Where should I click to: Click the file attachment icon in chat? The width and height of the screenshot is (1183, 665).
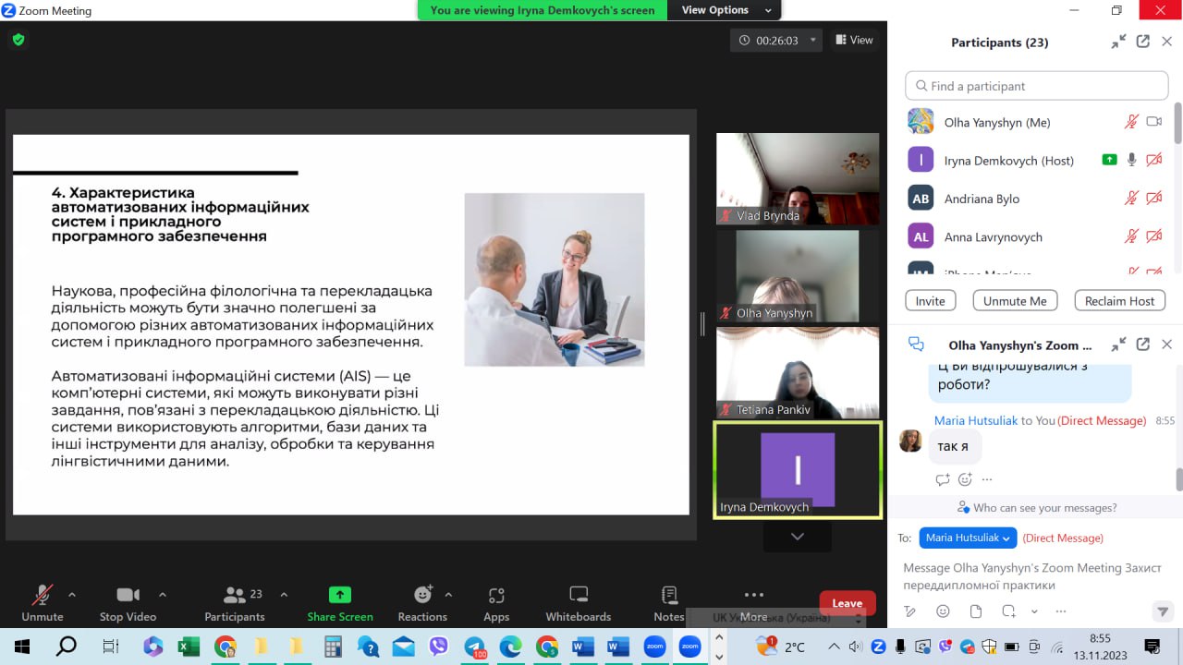point(976,611)
